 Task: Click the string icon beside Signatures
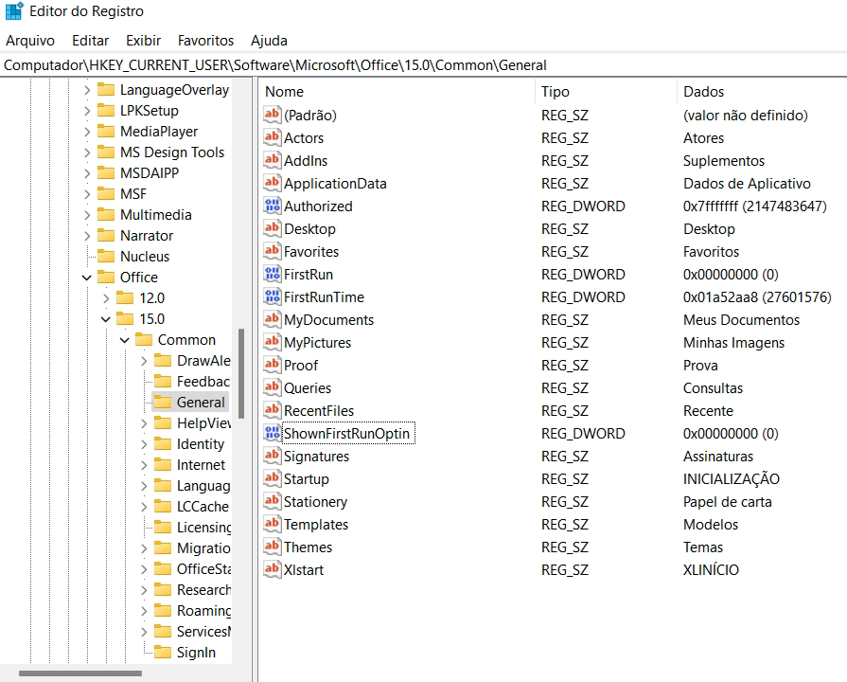coord(273,456)
